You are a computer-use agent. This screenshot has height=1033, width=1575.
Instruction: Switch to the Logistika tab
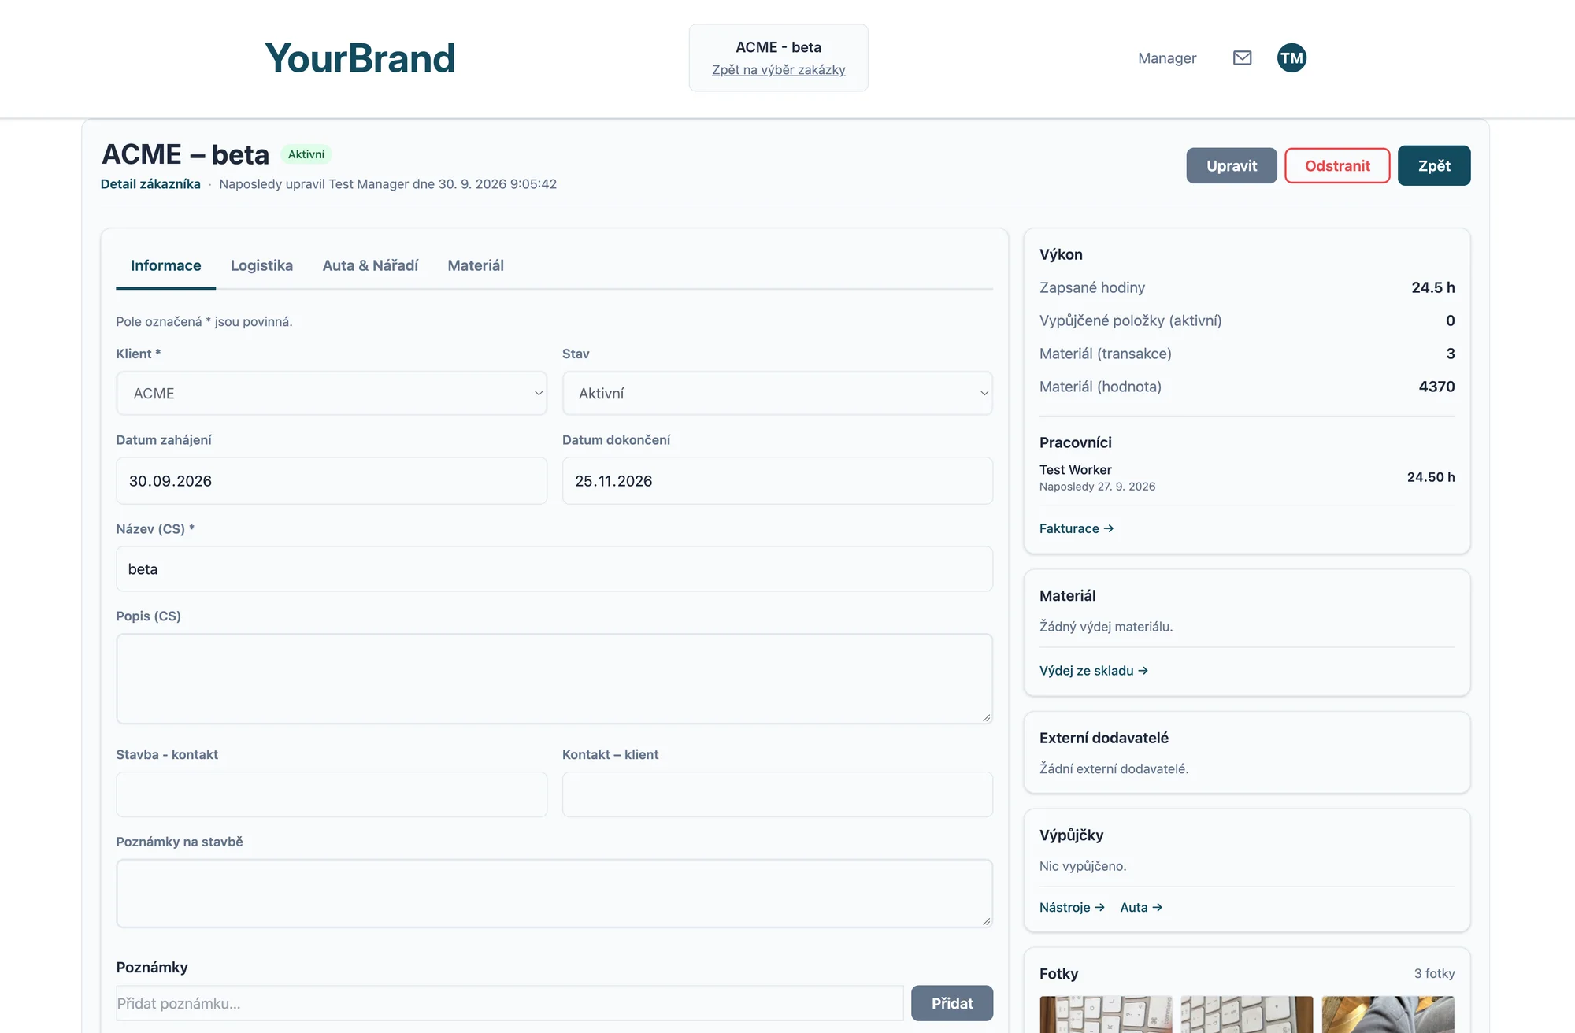pyautogui.click(x=261, y=265)
